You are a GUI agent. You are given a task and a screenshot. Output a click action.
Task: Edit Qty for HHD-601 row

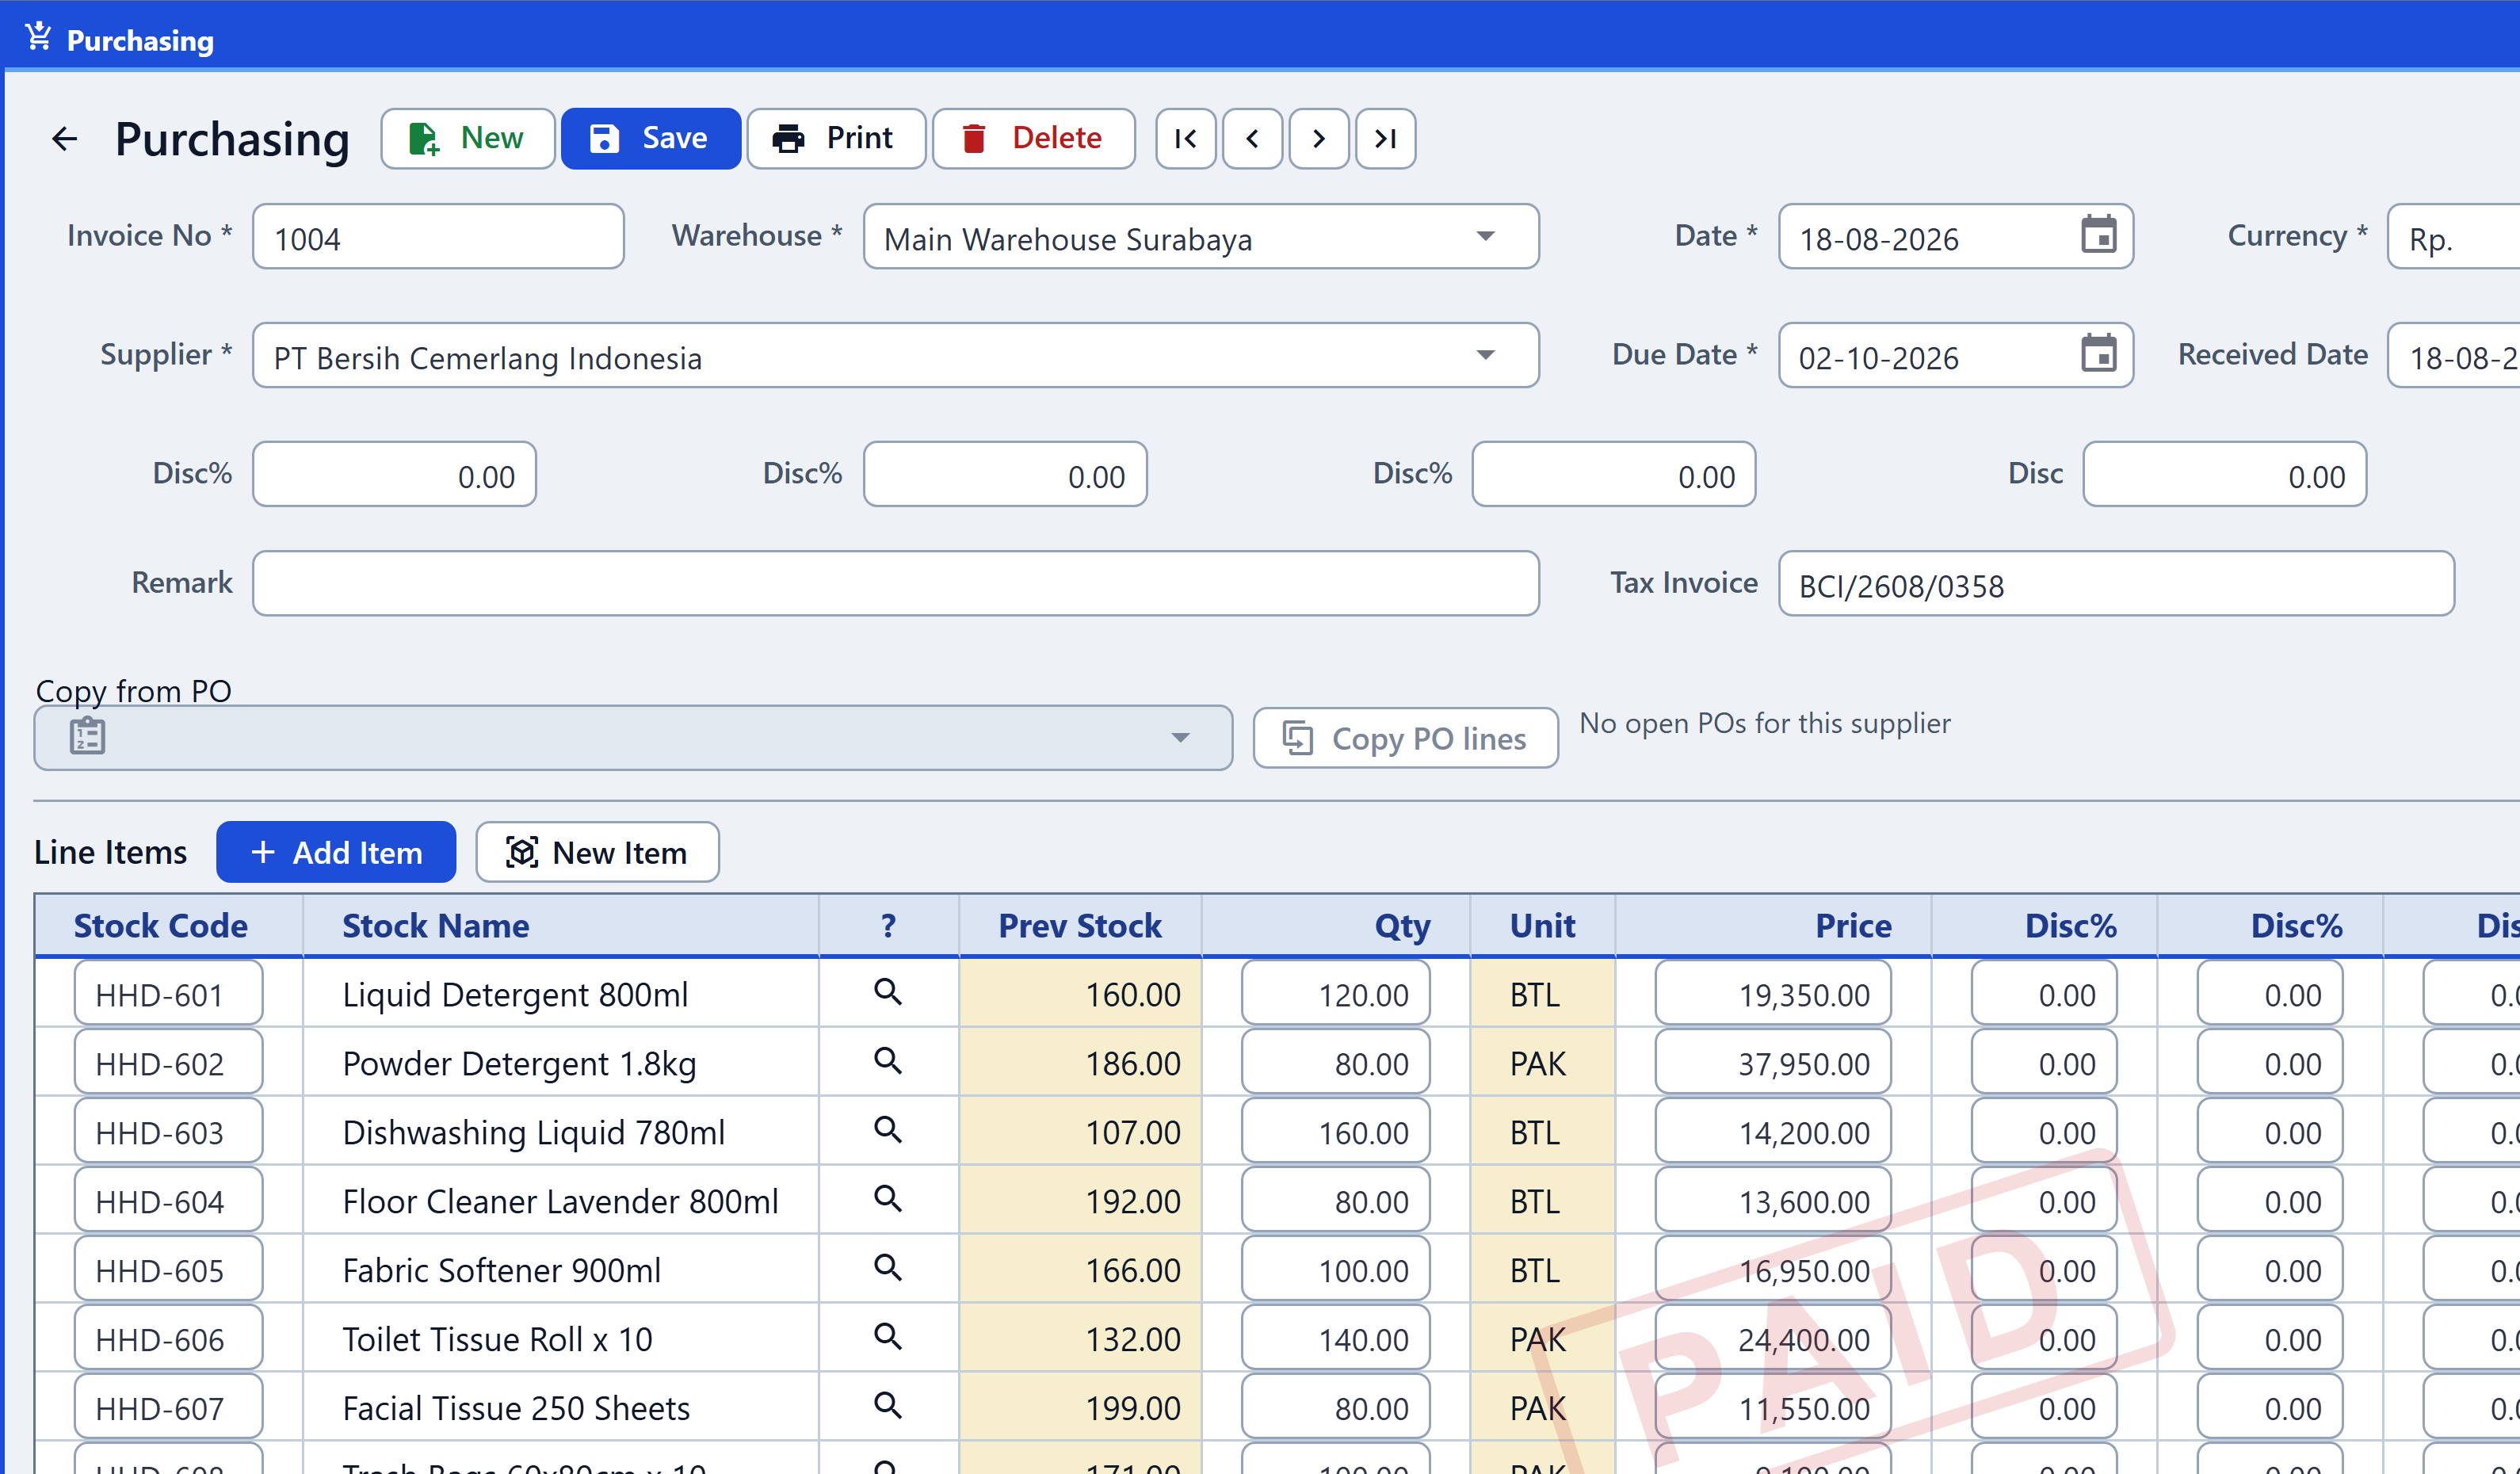[x=1335, y=993]
